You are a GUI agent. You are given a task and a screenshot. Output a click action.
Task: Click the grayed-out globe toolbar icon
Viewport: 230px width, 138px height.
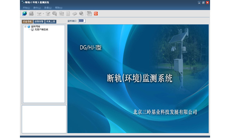pyautogui.click(x=31, y=14)
